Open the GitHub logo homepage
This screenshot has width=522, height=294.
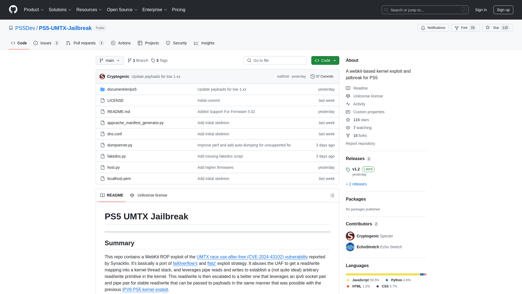(x=13, y=10)
